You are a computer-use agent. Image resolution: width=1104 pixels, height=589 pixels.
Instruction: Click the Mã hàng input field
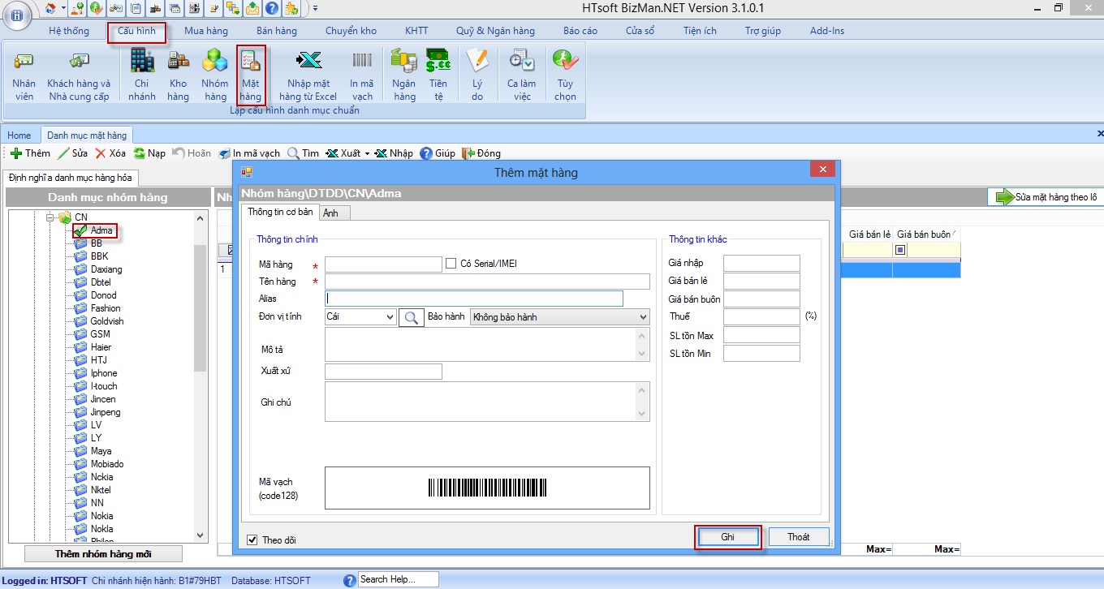click(383, 264)
